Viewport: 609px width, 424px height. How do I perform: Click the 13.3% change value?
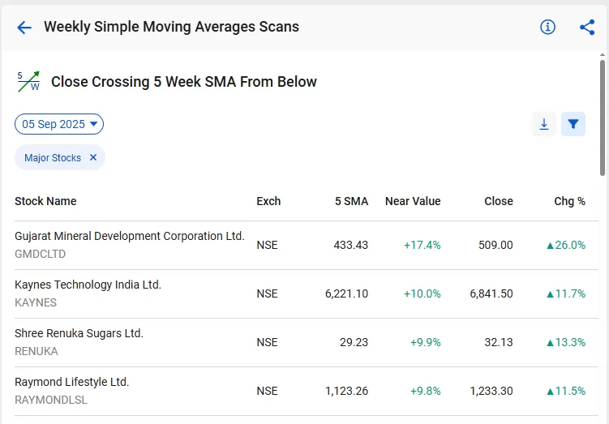coord(566,342)
